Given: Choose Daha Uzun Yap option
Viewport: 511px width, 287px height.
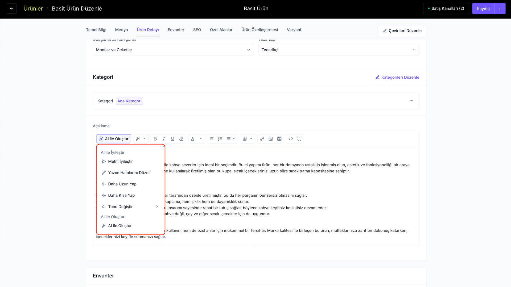Looking at the screenshot, I should (x=130, y=184).
